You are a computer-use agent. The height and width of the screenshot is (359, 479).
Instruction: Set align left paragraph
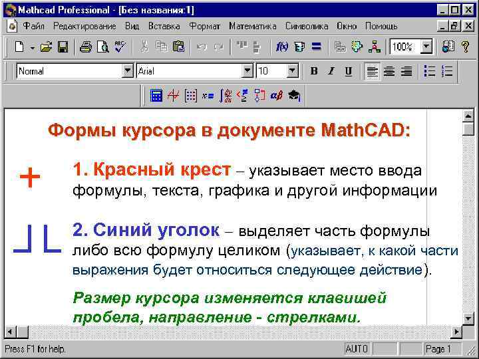click(372, 71)
